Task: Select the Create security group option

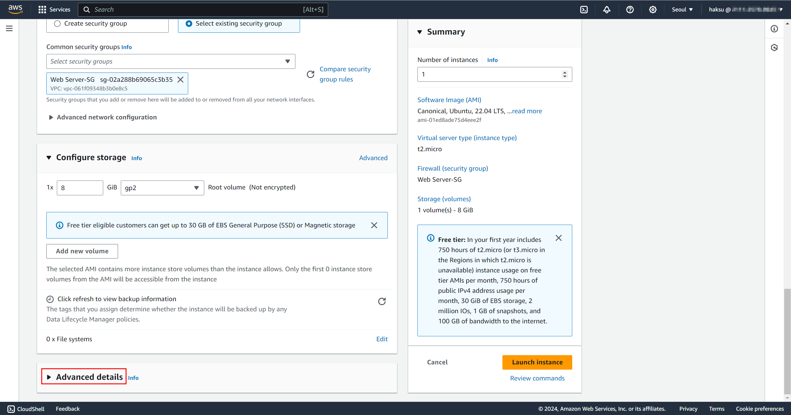Action: click(x=57, y=24)
